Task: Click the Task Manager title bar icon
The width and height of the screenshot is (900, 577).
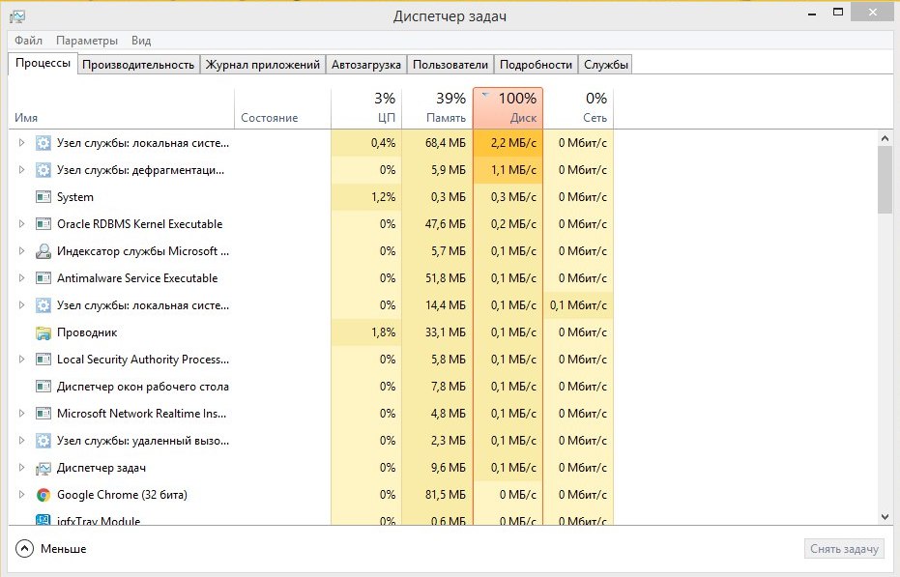Action: pyautogui.click(x=17, y=16)
